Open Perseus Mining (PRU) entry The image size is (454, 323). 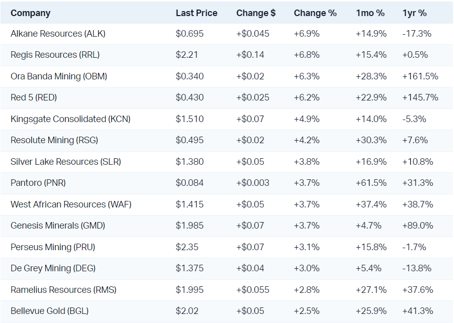coord(53,247)
